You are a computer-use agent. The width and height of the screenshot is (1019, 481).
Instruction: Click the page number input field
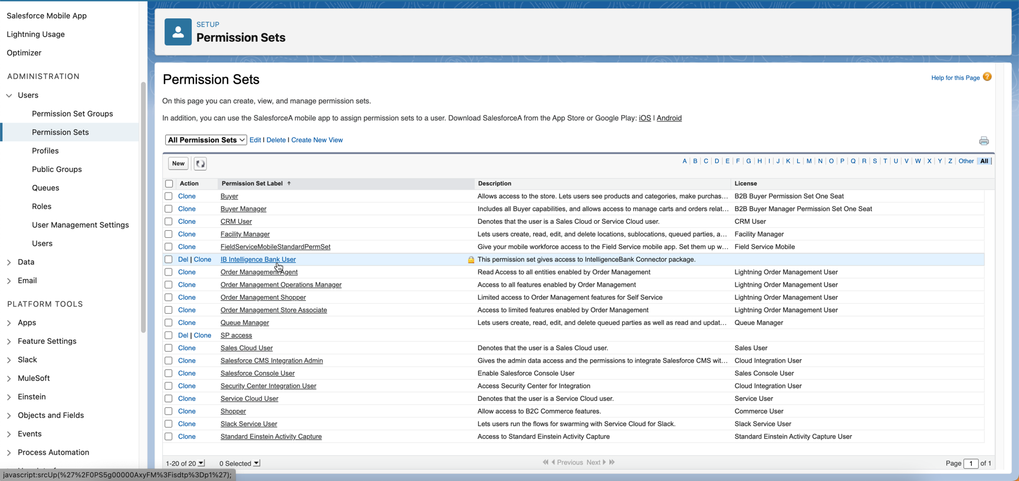tap(971, 463)
